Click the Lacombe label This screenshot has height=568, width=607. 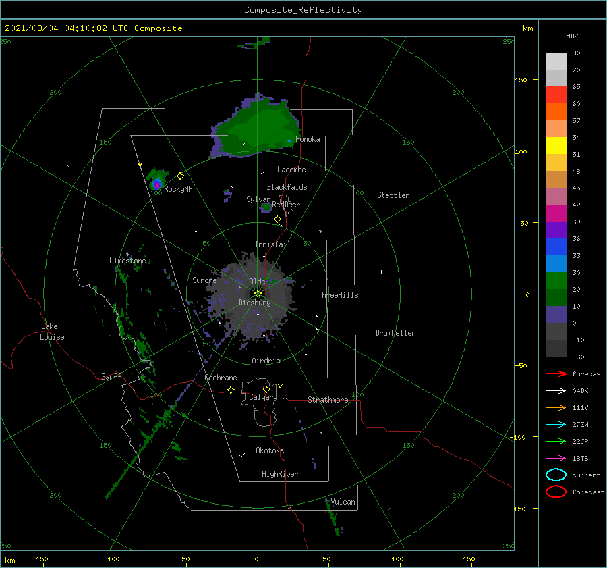coord(291,170)
